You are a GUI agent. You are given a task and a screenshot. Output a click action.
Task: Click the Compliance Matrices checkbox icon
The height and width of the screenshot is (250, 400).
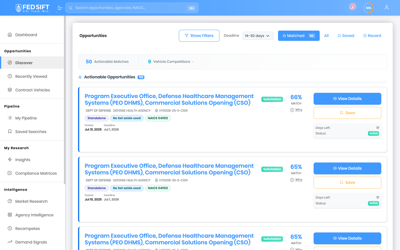pos(10,173)
